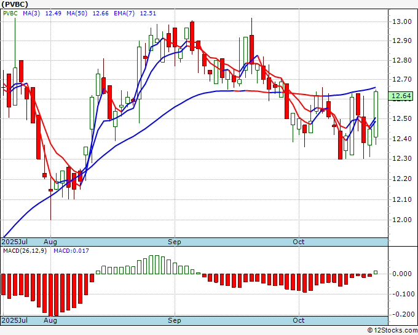Click the MACD(26,12,9) indicator label
The height and width of the screenshot is (335, 418).
[25, 251]
